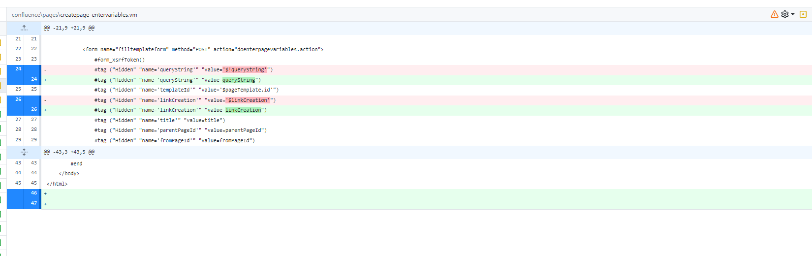
Task: Click the orange warning triangle icon
Action: (x=774, y=14)
